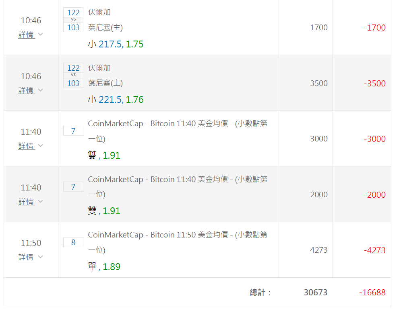Image resolution: width=399 pixels, height=309 pixels.
Task: Click the total loss -16688
Action: [x=372, y=293]
